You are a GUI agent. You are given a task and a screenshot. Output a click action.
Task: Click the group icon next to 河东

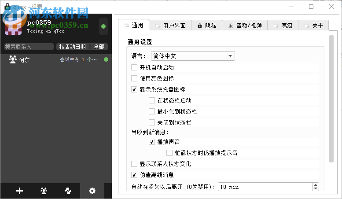[x=13, y=59]
